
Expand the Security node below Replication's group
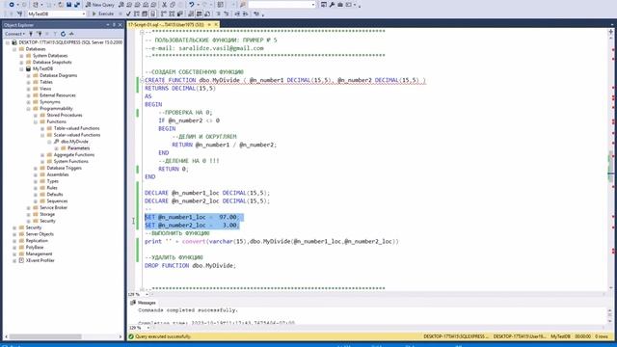[x=14, y=227]
